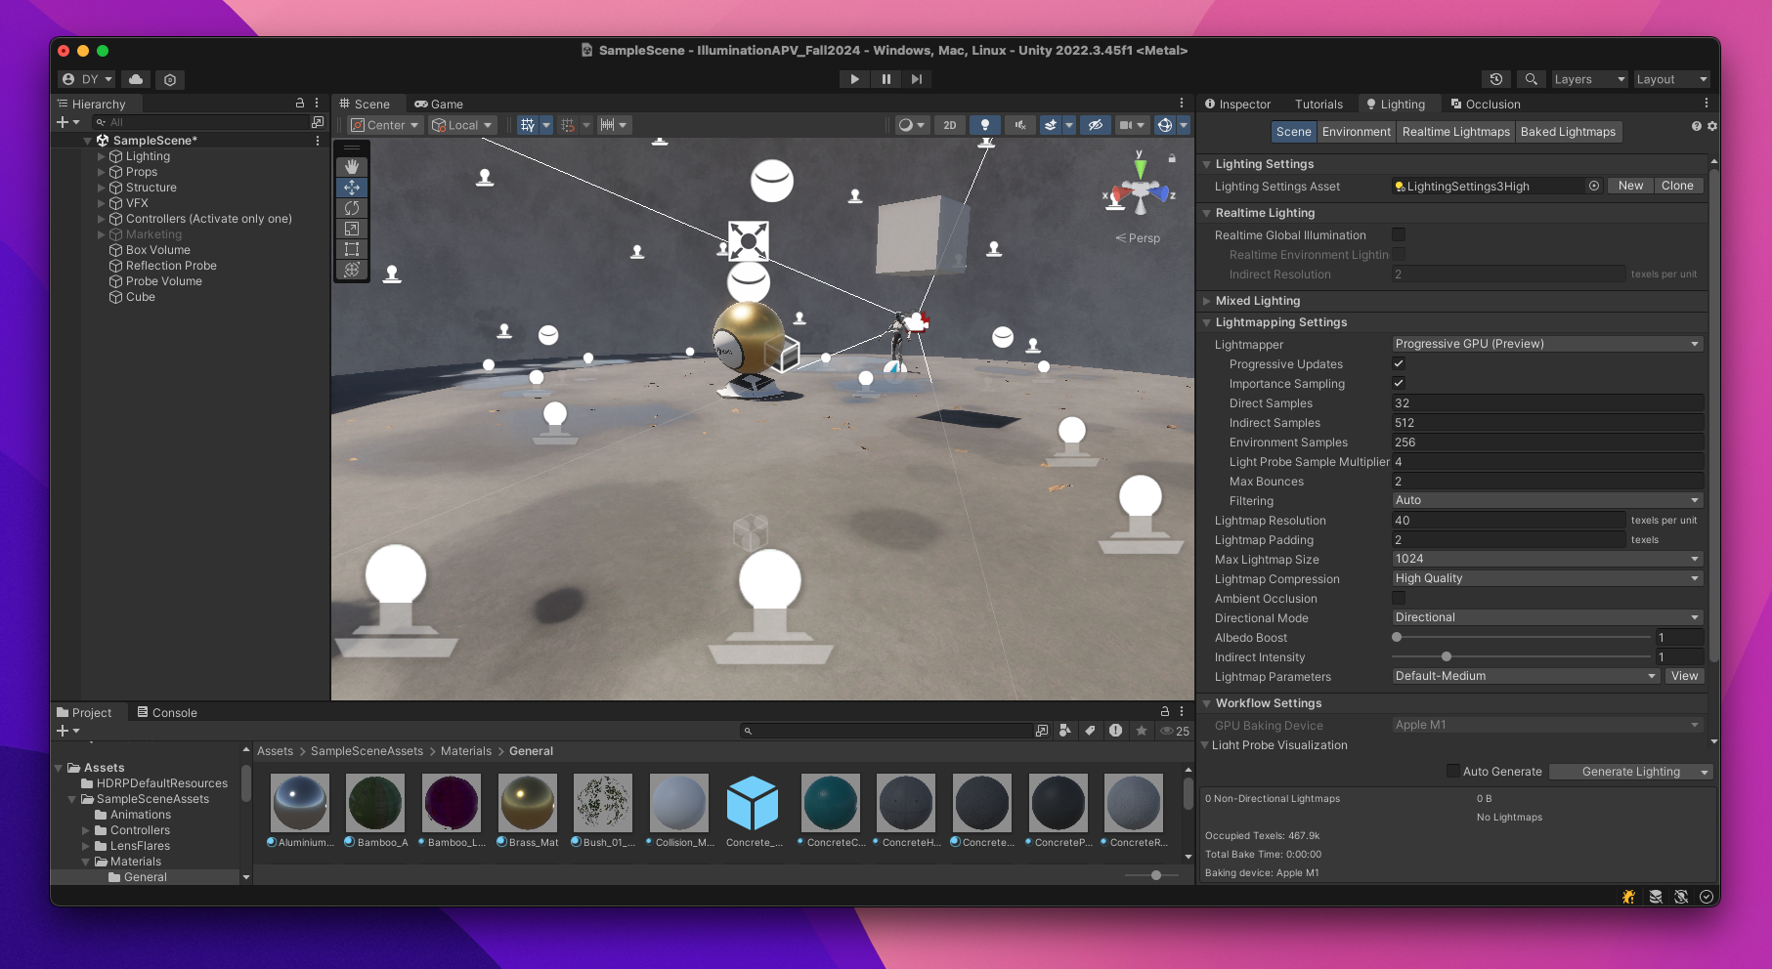
Task: Open the Layout dropdown
Action: (1672, 79)
